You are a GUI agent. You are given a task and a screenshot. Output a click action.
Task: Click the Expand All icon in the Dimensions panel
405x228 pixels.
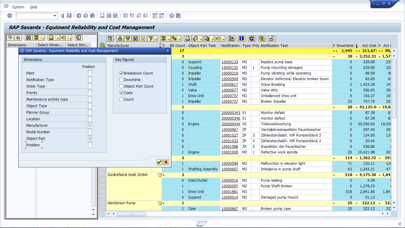(10, 38)
